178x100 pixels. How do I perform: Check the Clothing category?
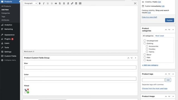[145, 43]
